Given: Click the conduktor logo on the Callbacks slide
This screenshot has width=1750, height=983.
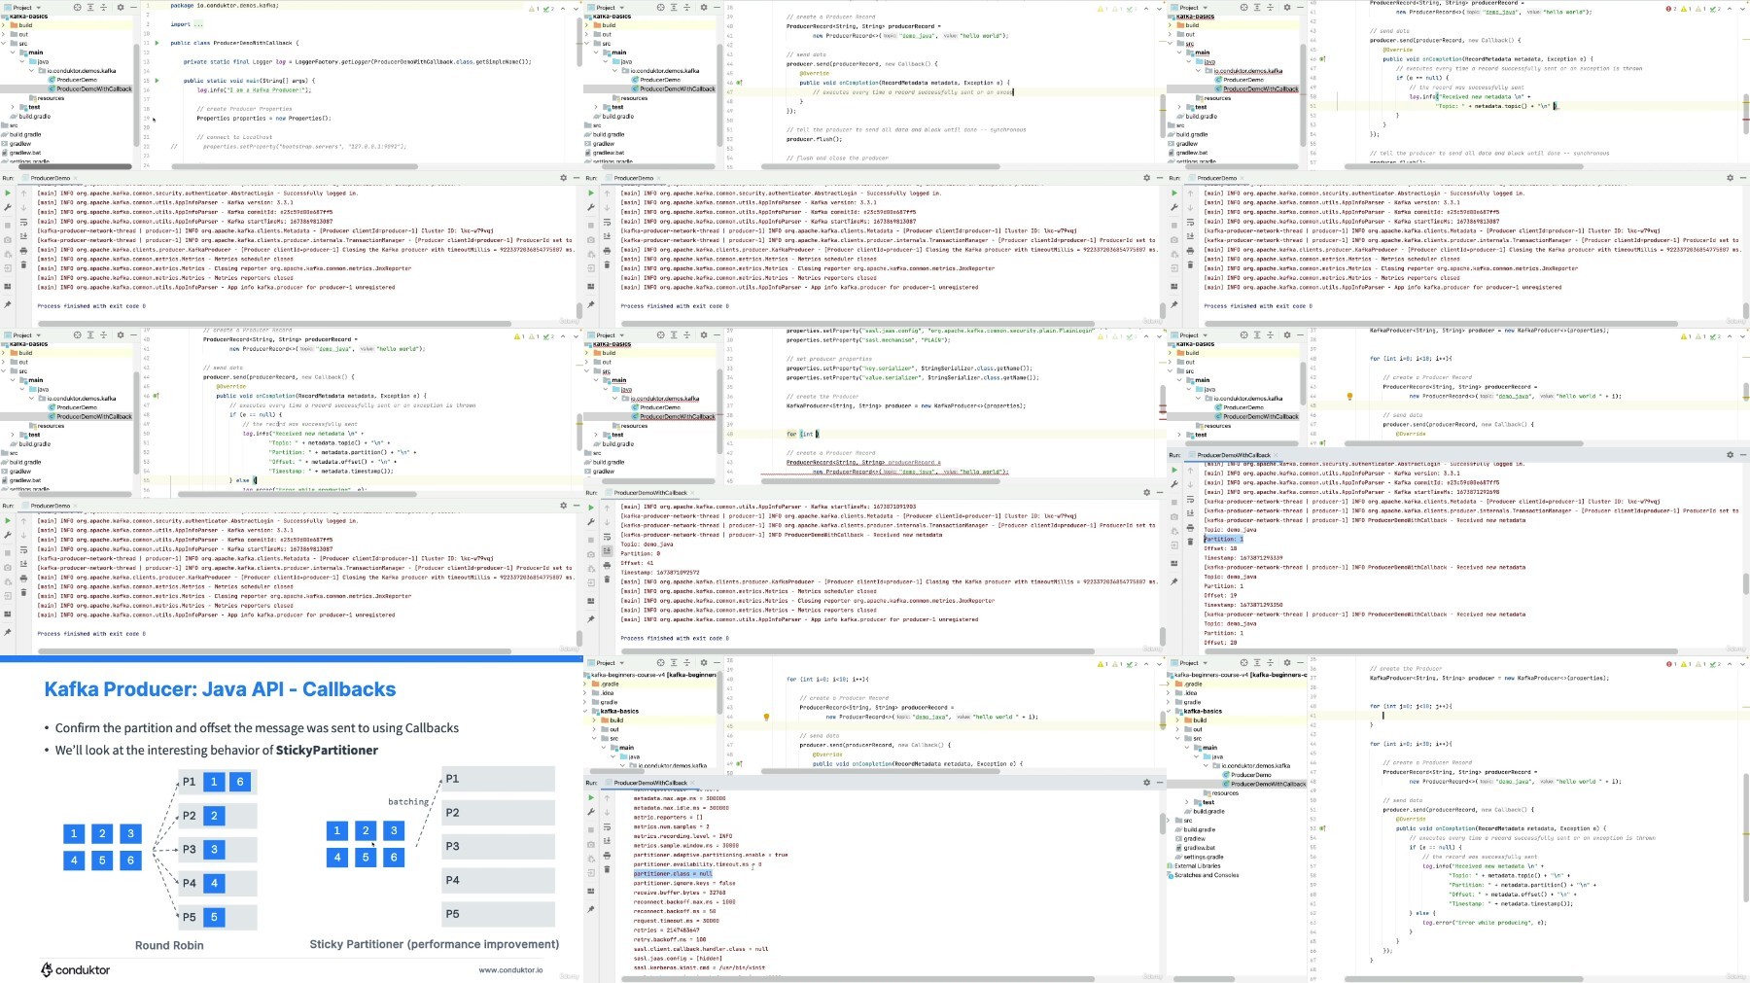Looking at the screenshot, I should pos(76,969).
